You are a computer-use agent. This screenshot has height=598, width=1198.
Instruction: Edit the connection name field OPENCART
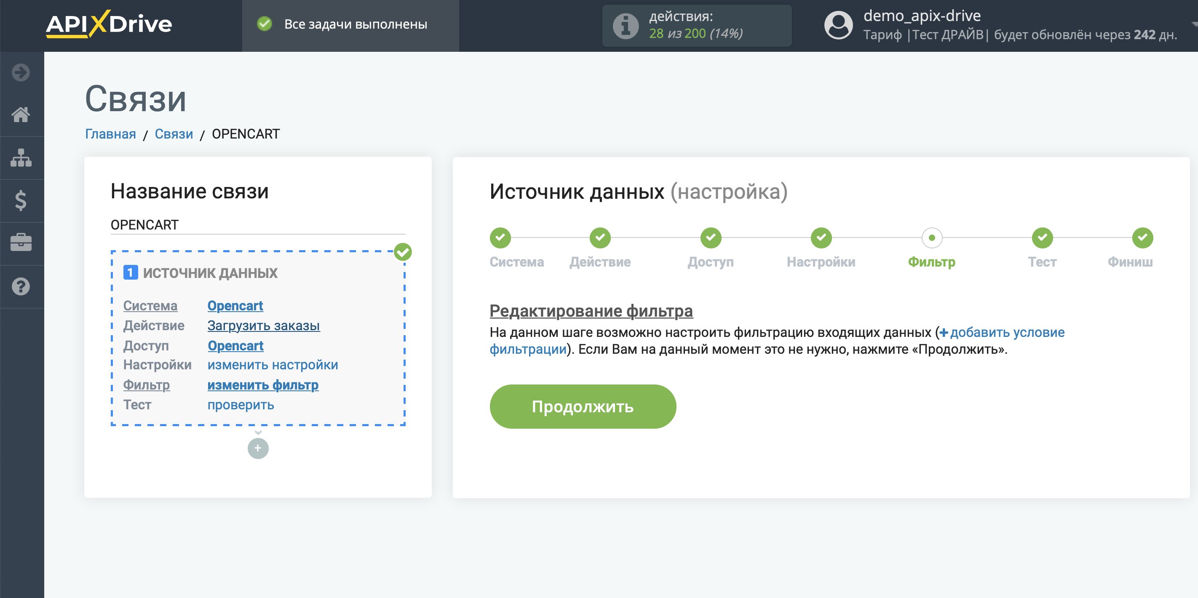click(x=258, y=225)
